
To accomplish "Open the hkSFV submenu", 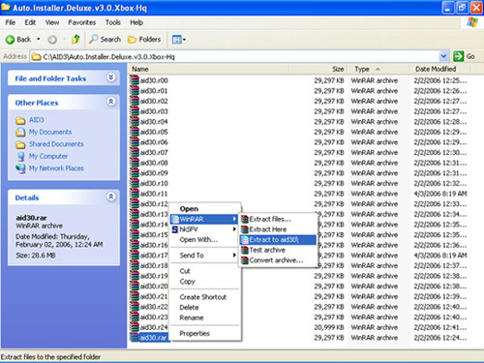I will pyautogui.click(x=205, y=229).
